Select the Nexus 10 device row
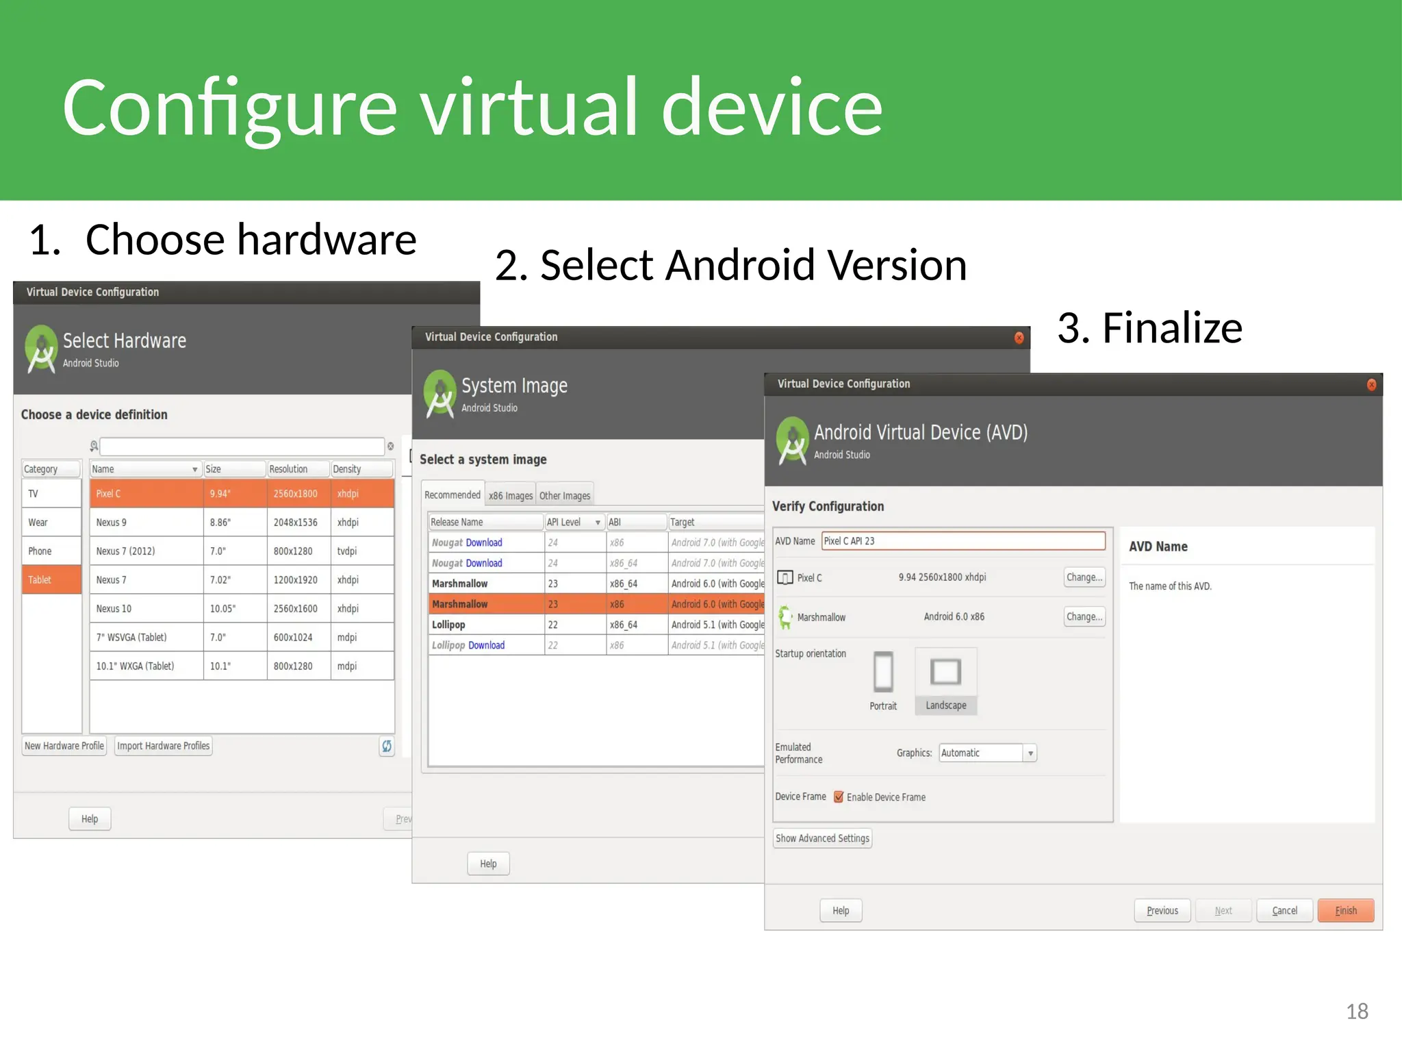This screenshot has width=1402, height=1052. (x=242, y=608)
